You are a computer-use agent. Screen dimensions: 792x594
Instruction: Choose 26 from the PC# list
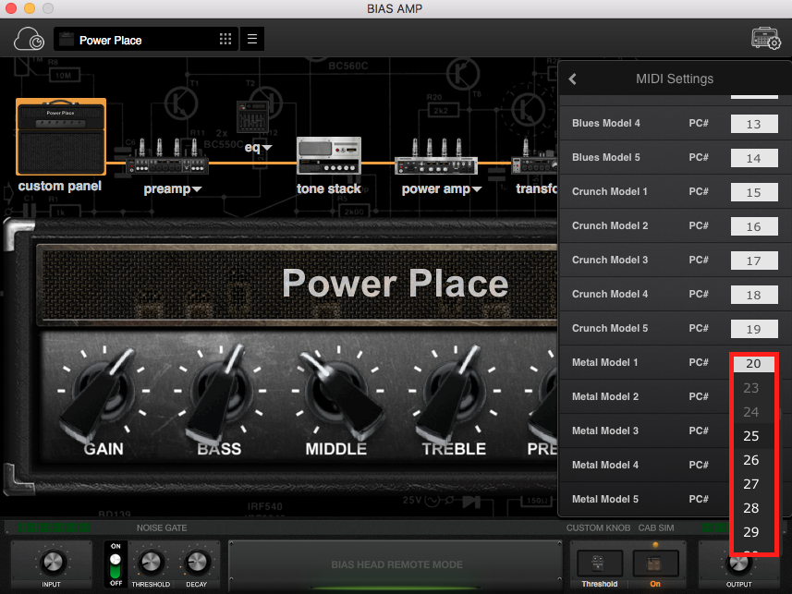751,460
